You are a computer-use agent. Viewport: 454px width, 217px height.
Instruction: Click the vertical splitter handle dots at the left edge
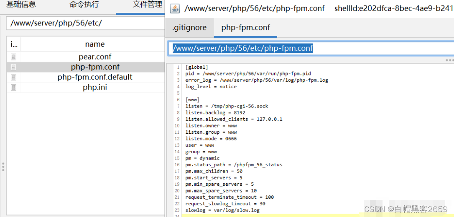pos(3,167)
